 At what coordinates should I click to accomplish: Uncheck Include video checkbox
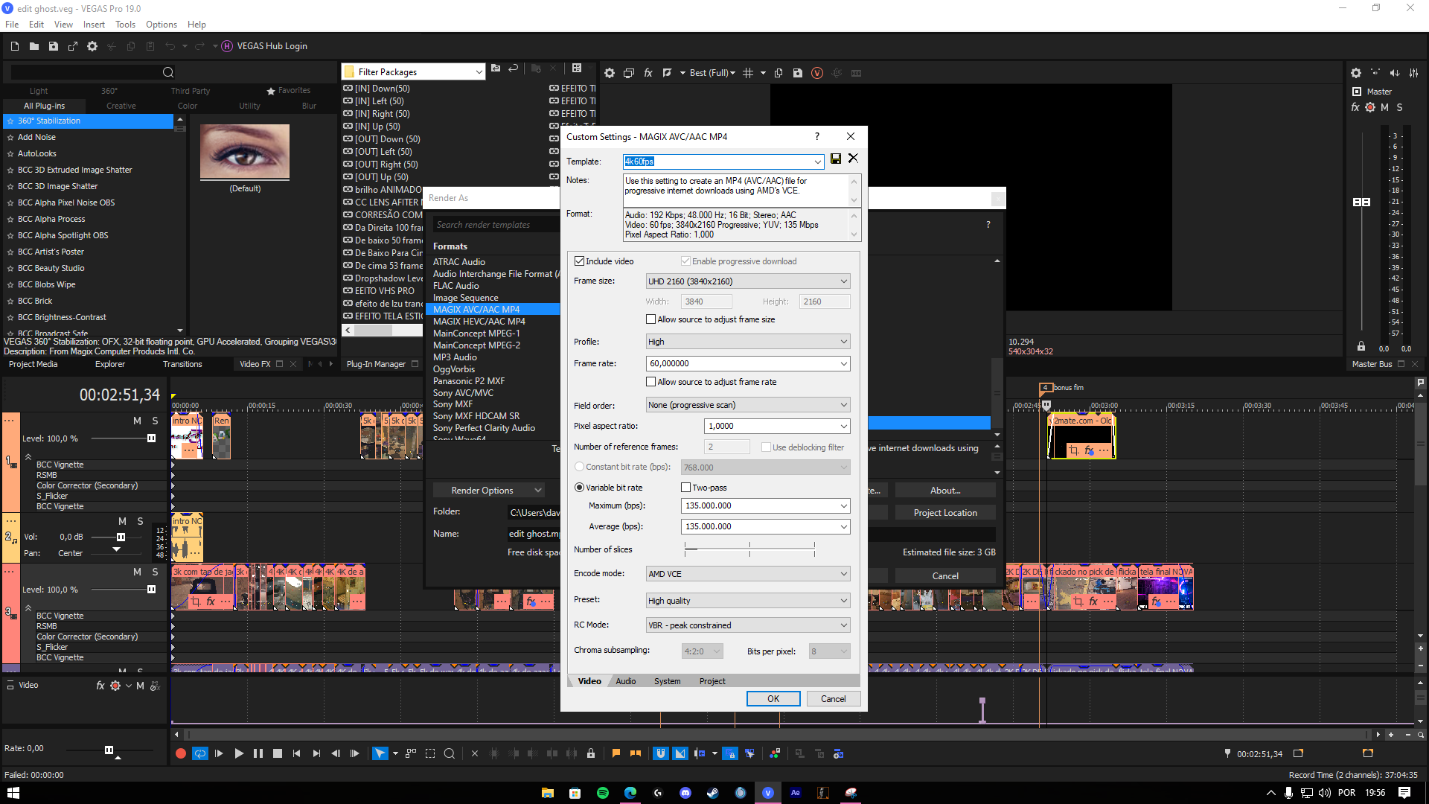579,261
